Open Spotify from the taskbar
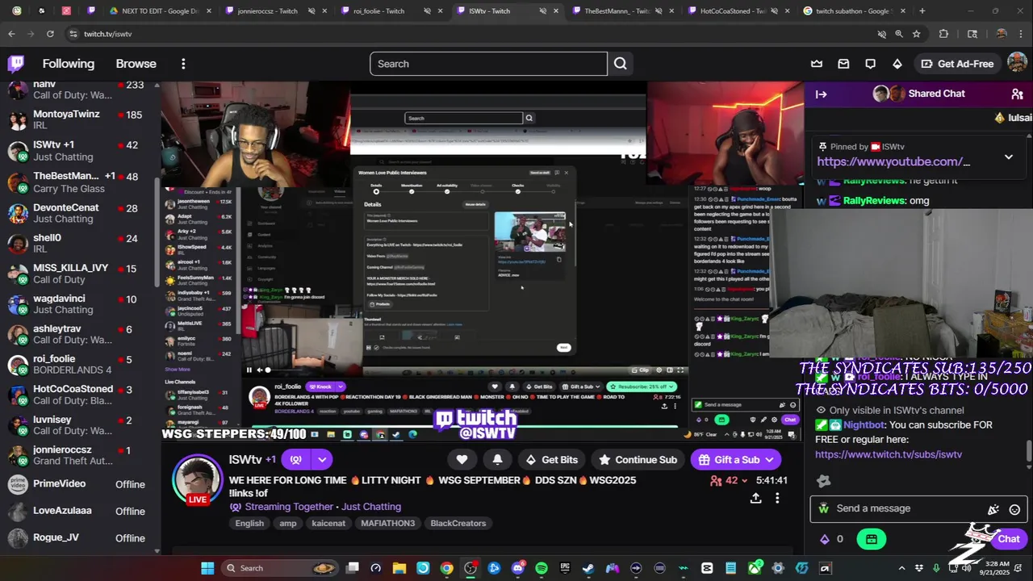 pos(541,568)
